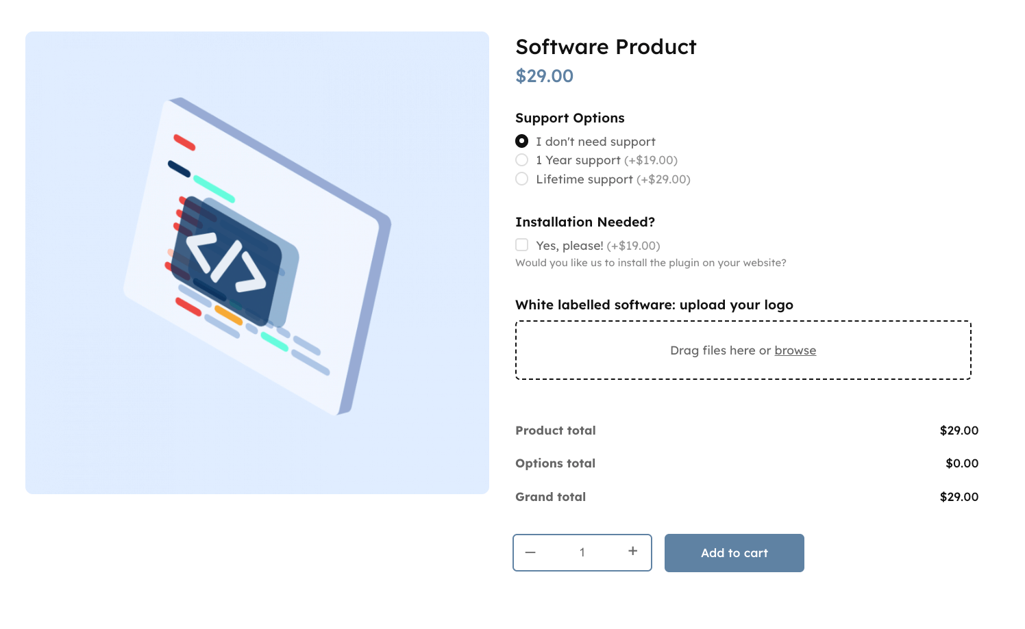Viewport: 1025px width, 629px height.
Task: Click inside the quantity input field
Action: click(x=582, y=552)
